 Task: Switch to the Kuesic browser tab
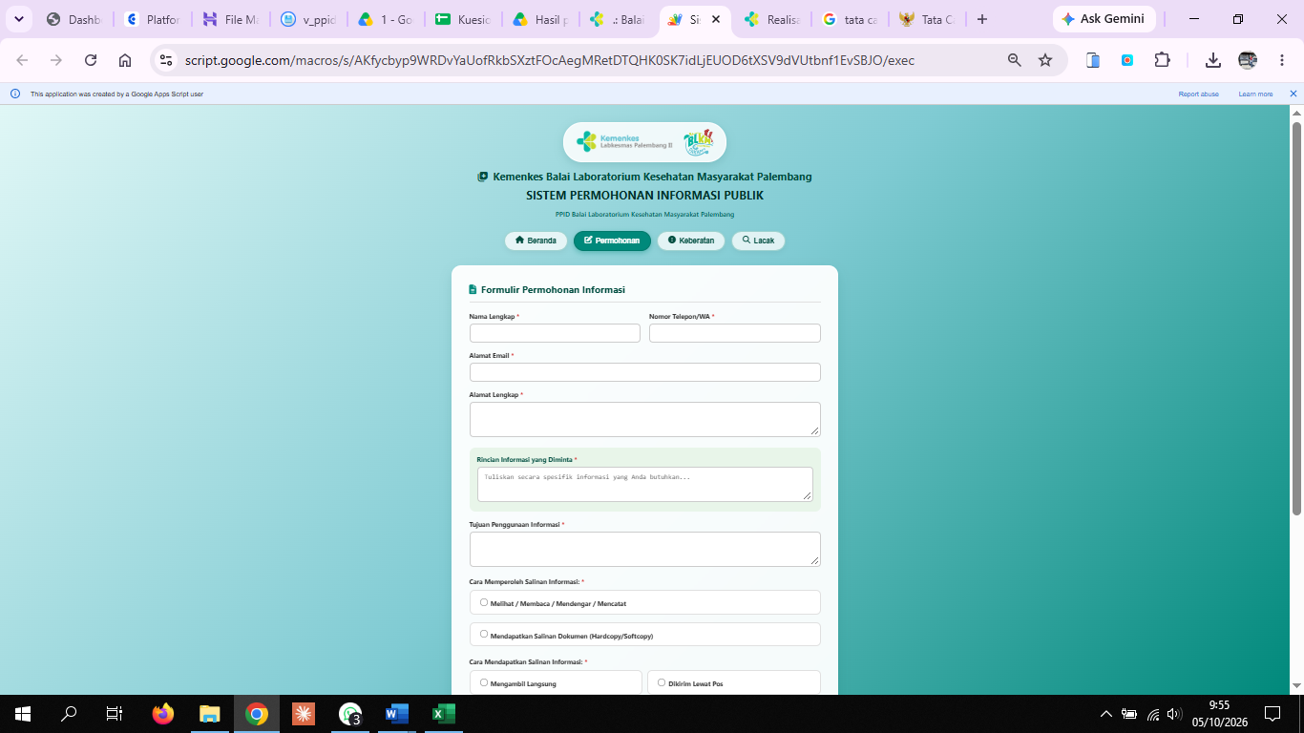tap(464, 19)
